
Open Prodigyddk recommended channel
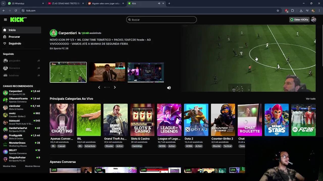coord(21,137)
